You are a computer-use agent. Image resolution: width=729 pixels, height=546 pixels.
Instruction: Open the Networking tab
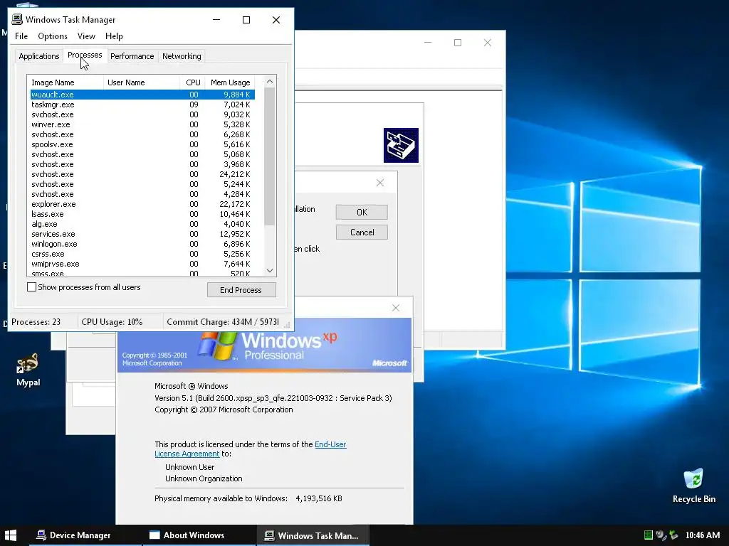[182, 56]
